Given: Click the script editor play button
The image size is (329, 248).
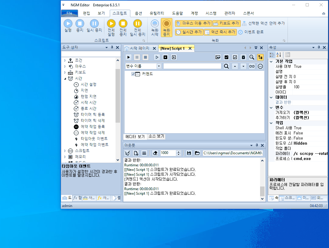Looking at the screenshot, I should tap(129, 57).
